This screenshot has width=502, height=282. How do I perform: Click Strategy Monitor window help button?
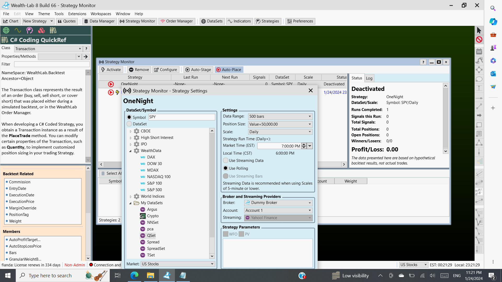[x=423, y=62]
